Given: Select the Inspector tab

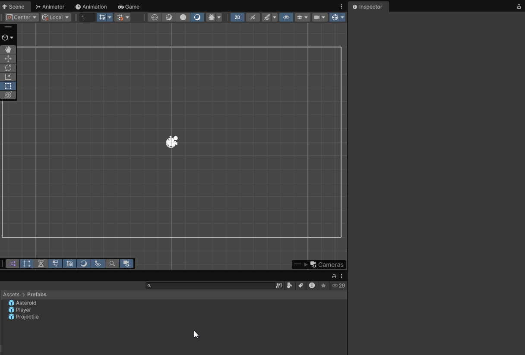Looking at the screenshot, I should (367, 6).
